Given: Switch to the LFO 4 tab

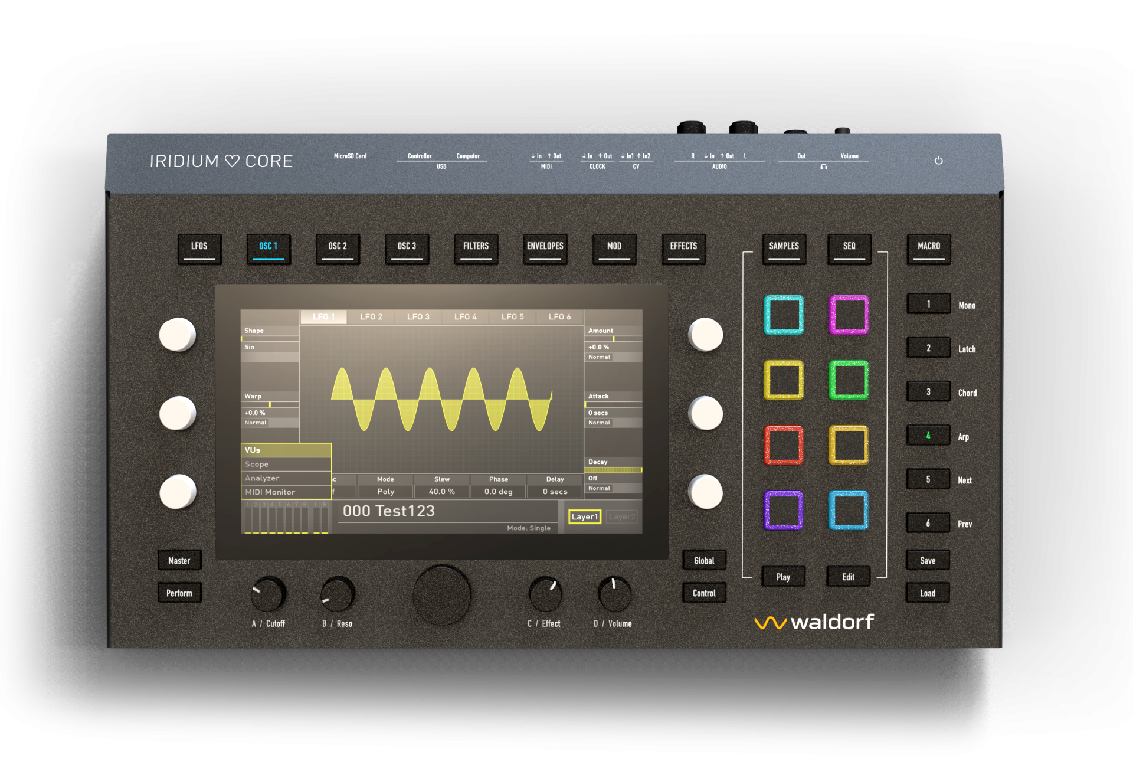Looking at the screenshot, I should [x=466, y=317].
